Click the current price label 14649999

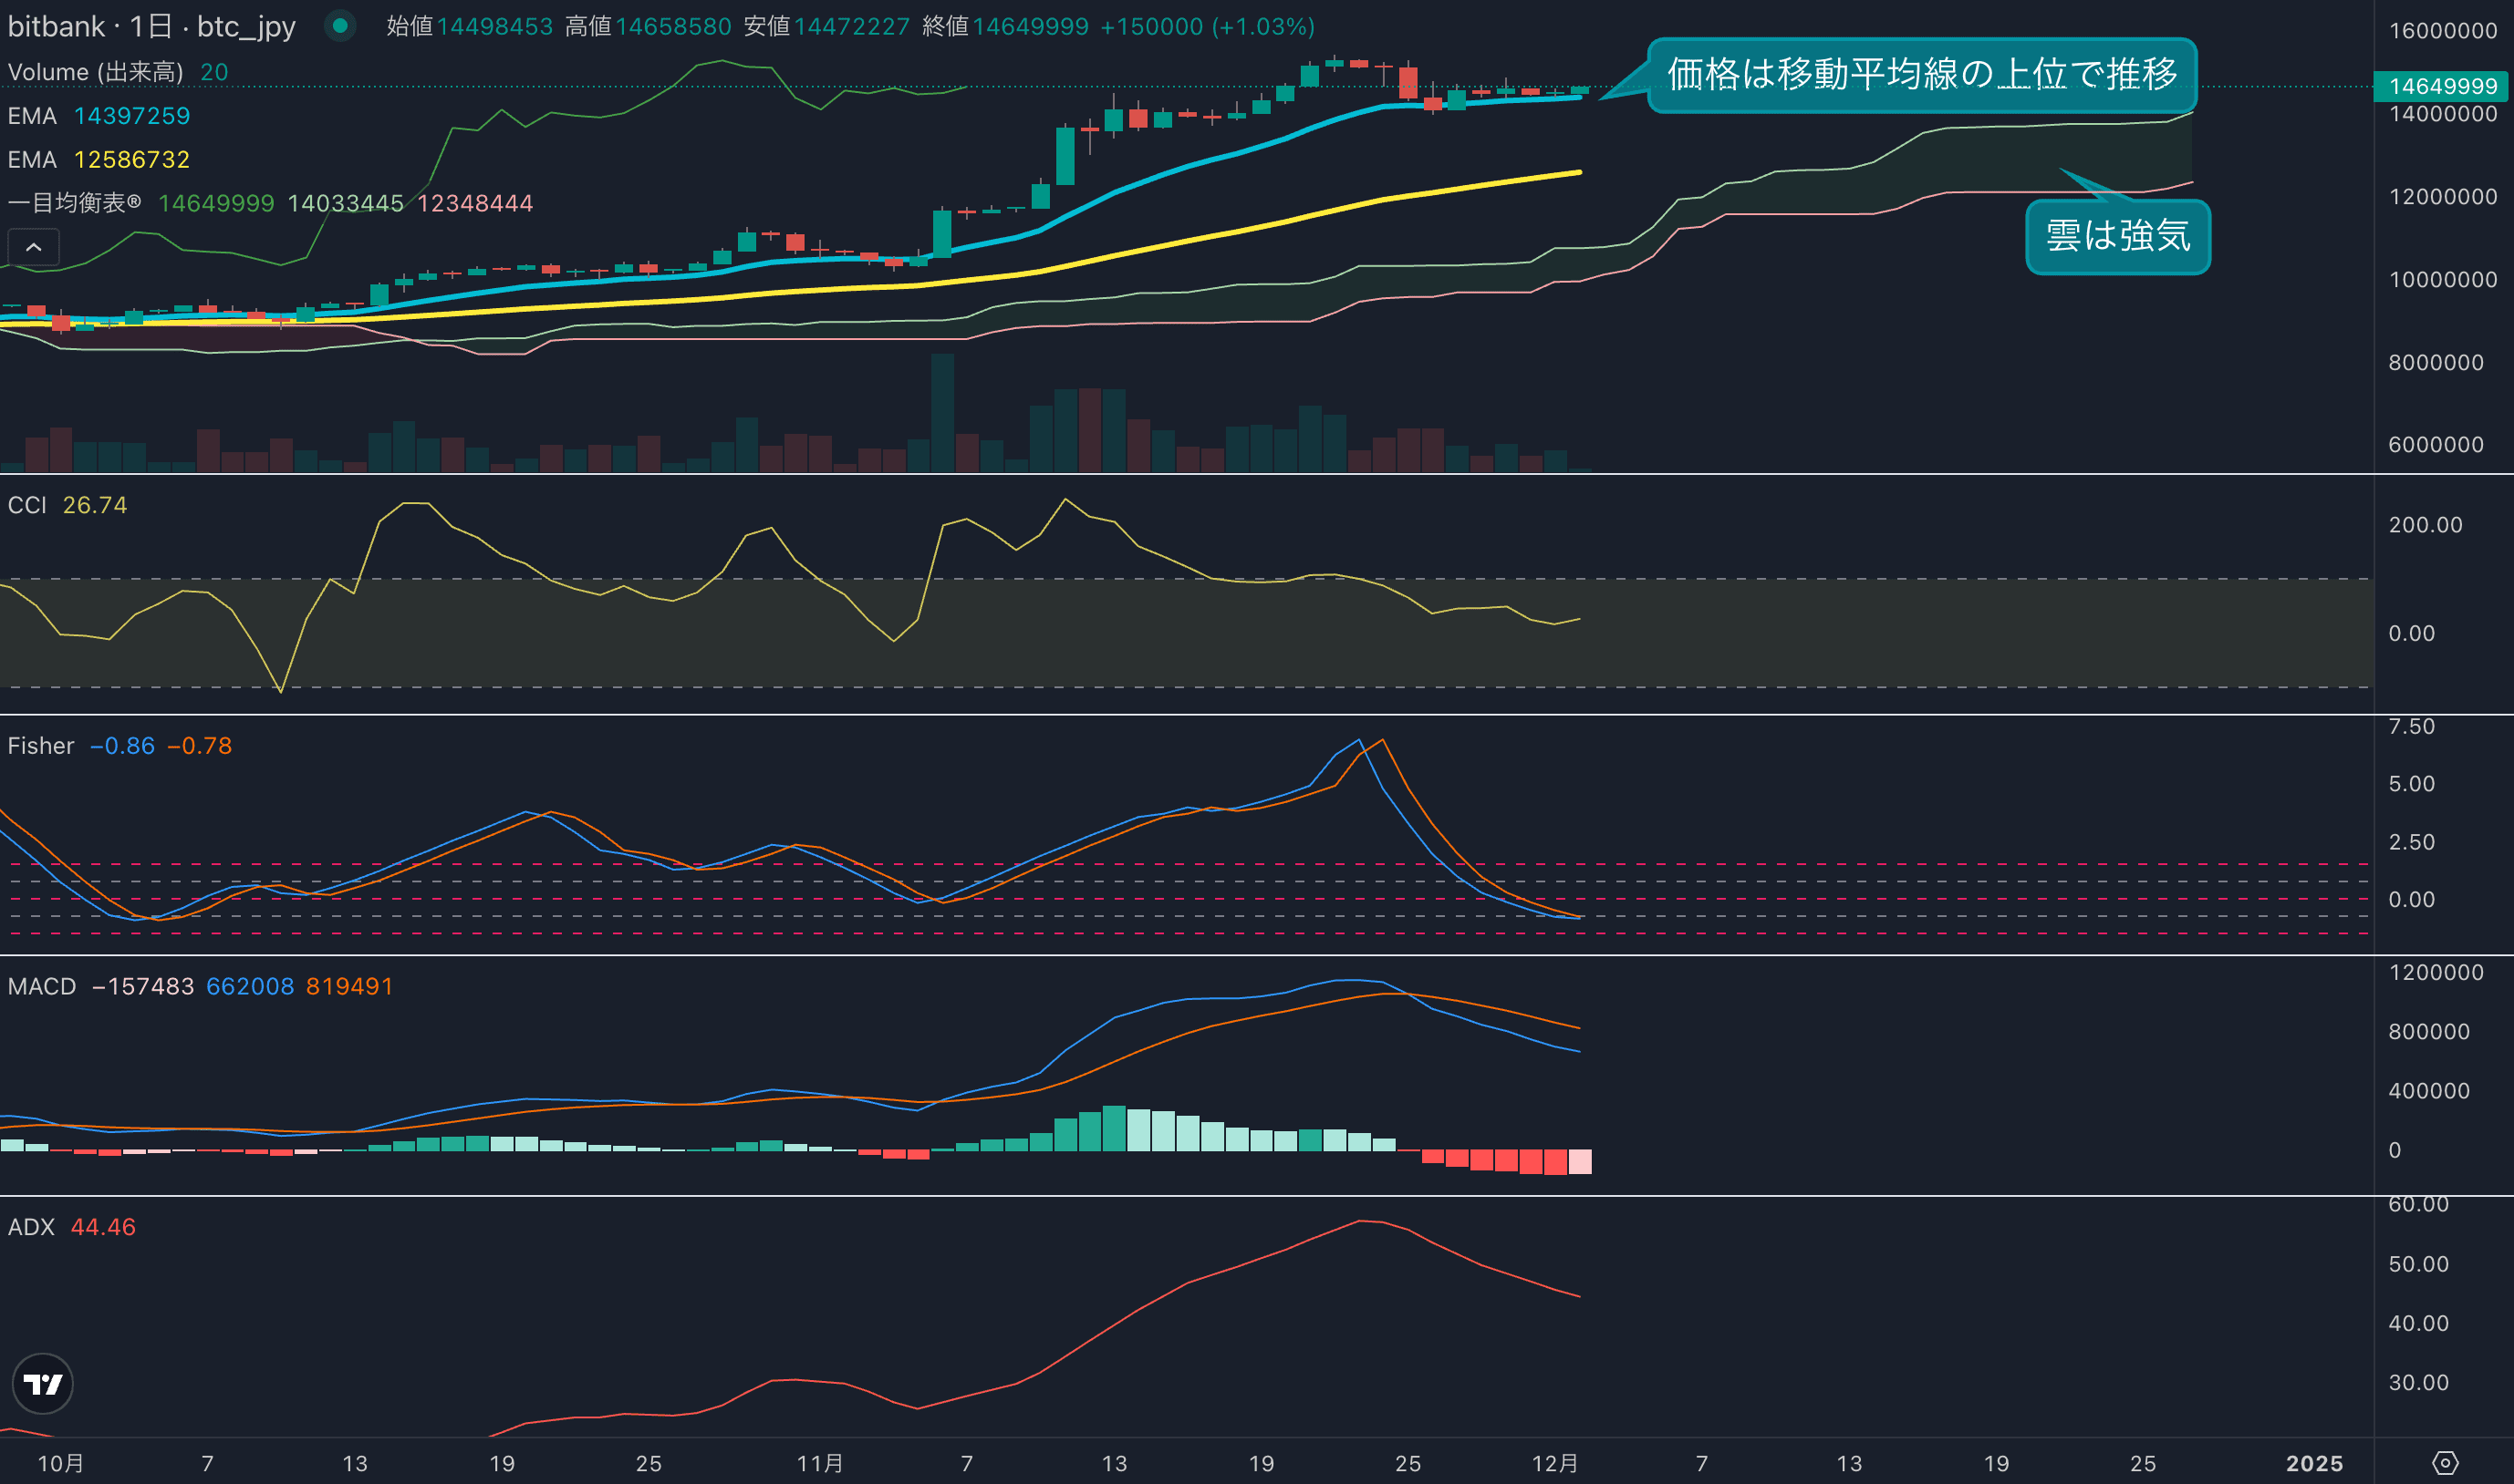(2442, 86)
